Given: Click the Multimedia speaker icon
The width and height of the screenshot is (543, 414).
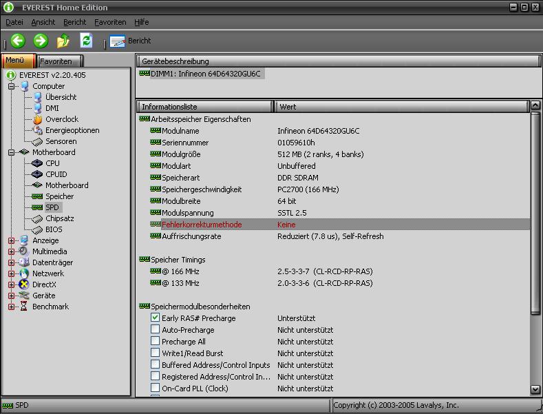Looking at the screenshot, I should click(x=24, y=251).
